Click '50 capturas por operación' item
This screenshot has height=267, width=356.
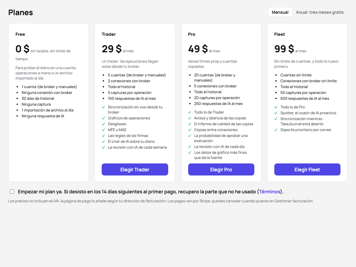tap(303, 93)
